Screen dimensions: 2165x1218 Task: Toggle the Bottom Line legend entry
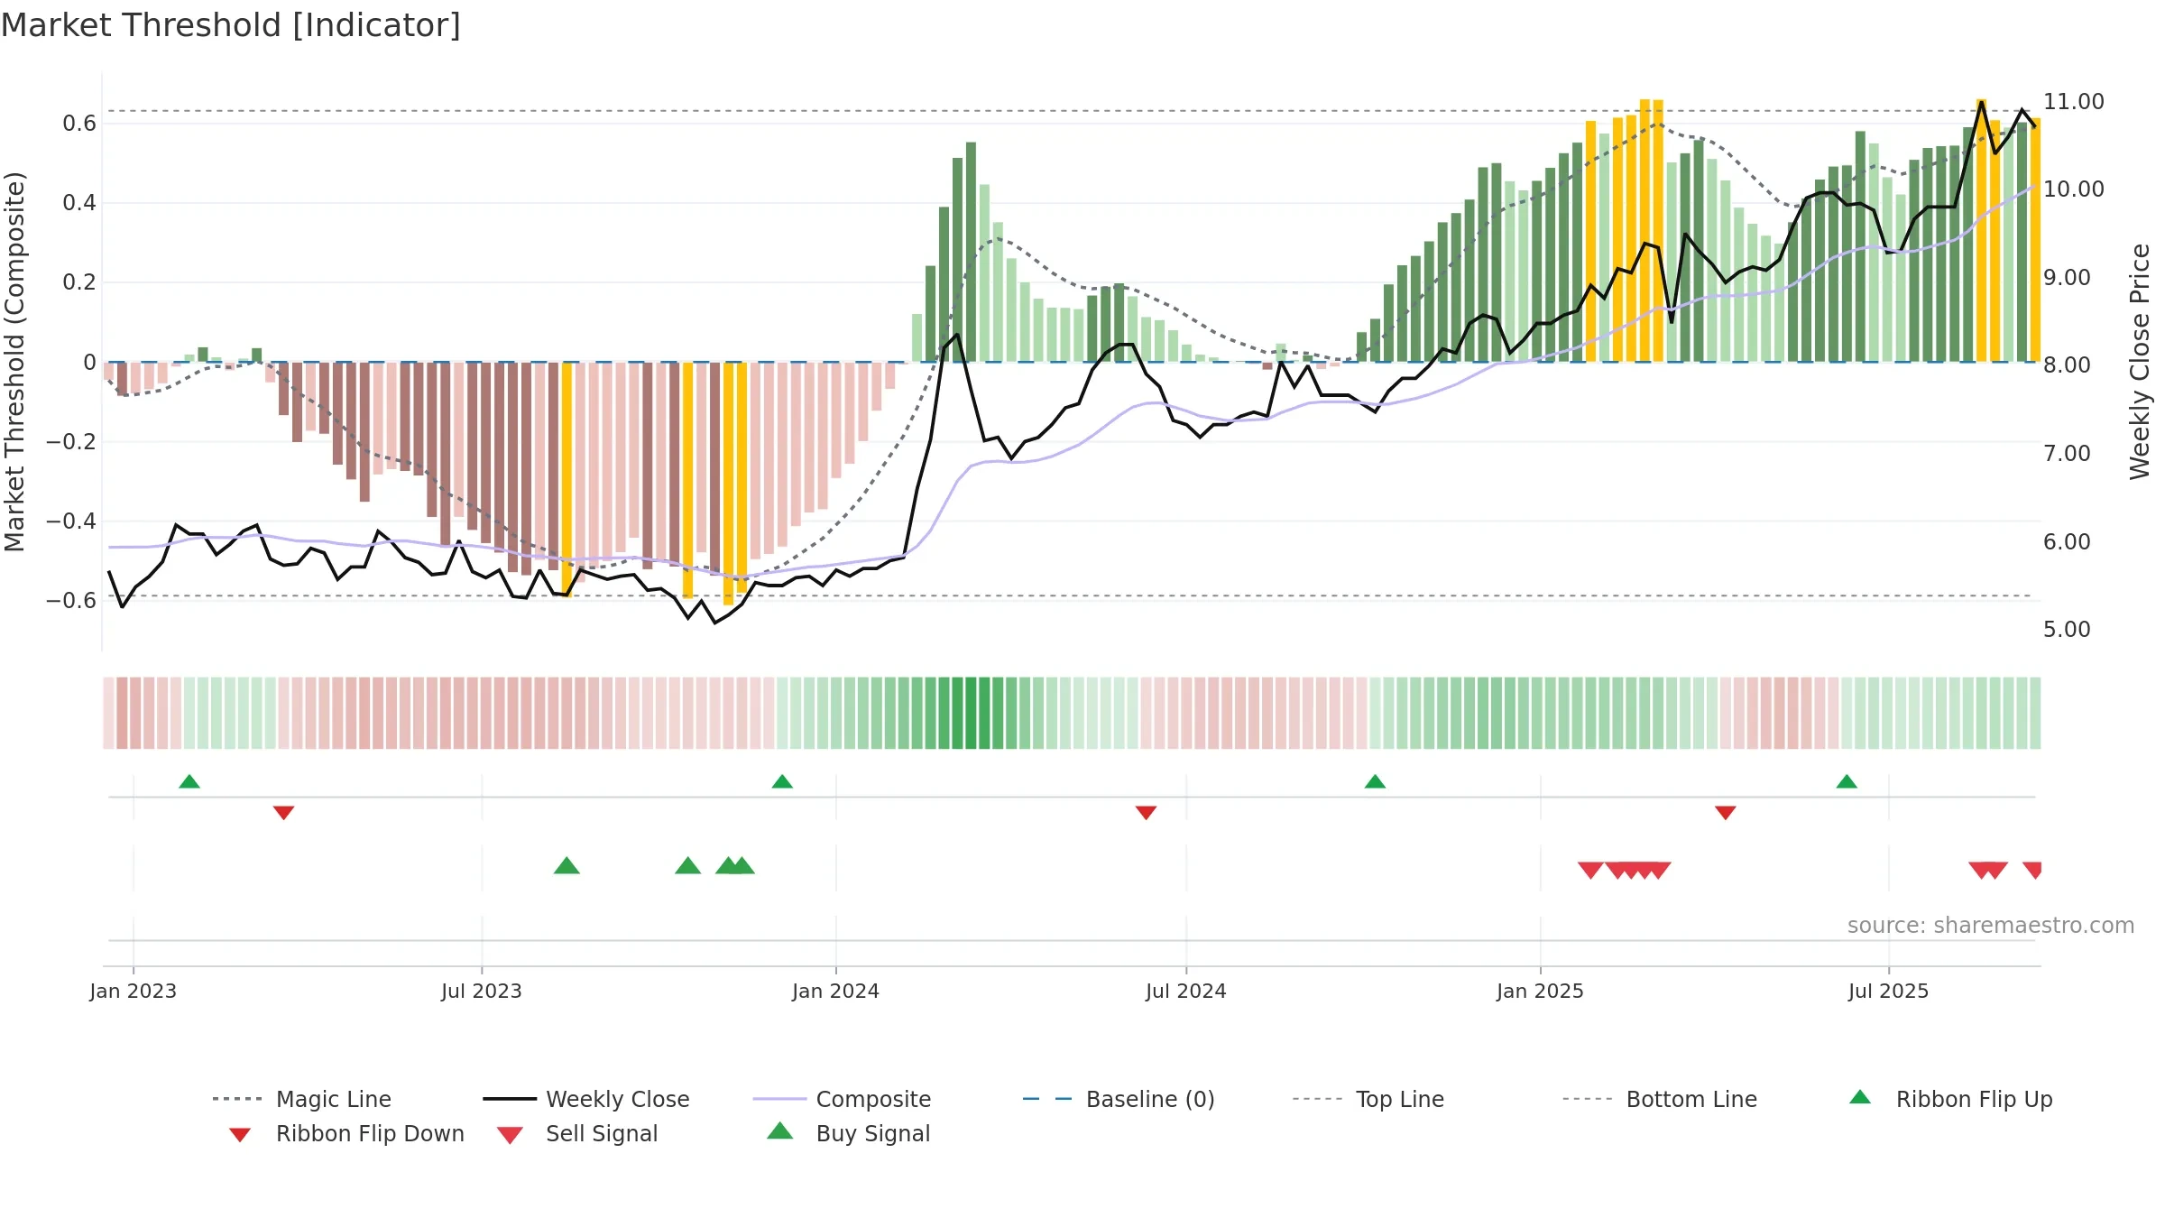coord(1660,1099)
